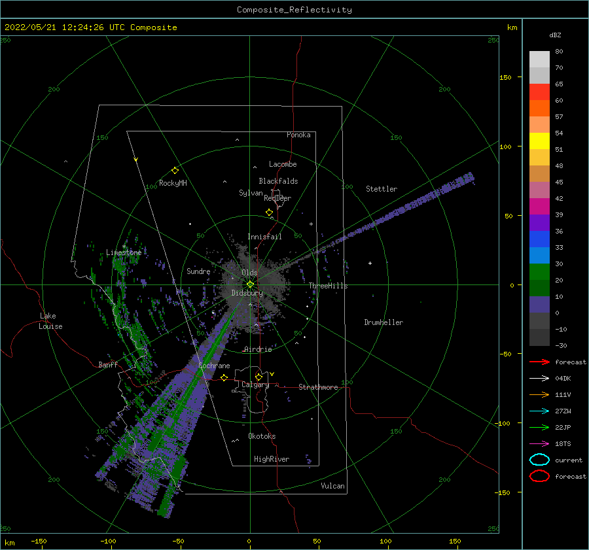Click the -100 tick on bottom axis
The width and height of the screenshot is (589, 550).
click(108, 541)
